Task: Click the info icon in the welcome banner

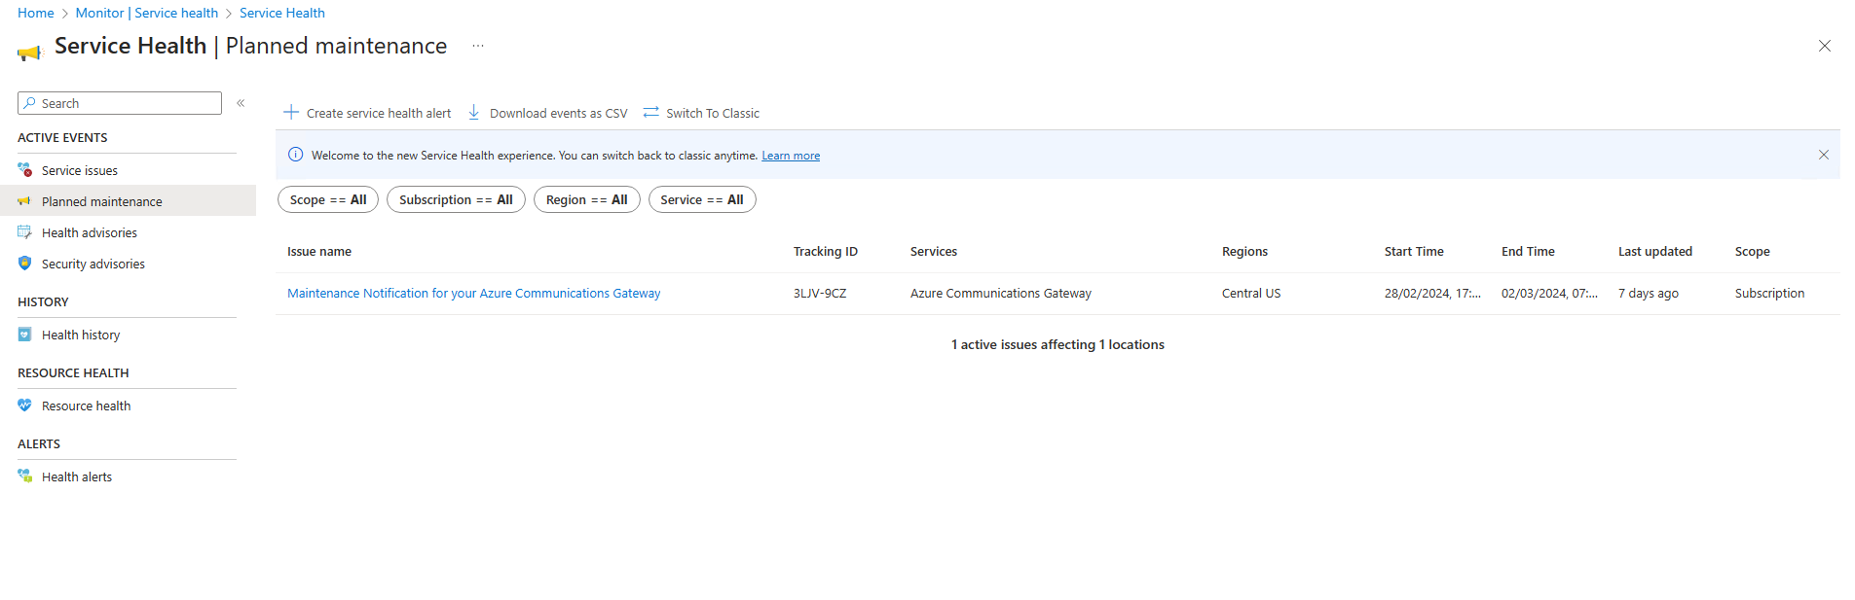Action: coord(295,155)
